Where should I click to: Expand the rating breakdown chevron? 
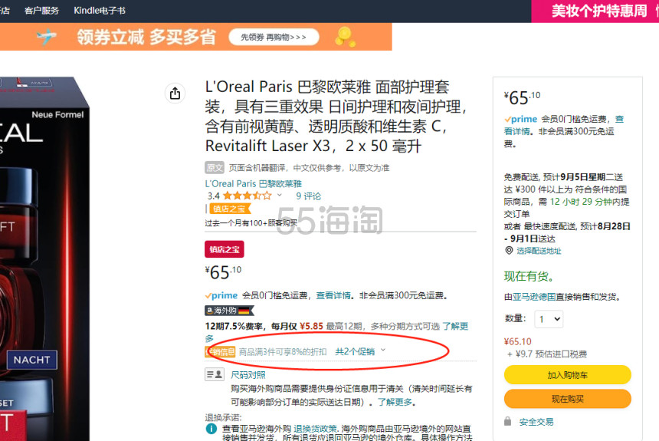280,196
